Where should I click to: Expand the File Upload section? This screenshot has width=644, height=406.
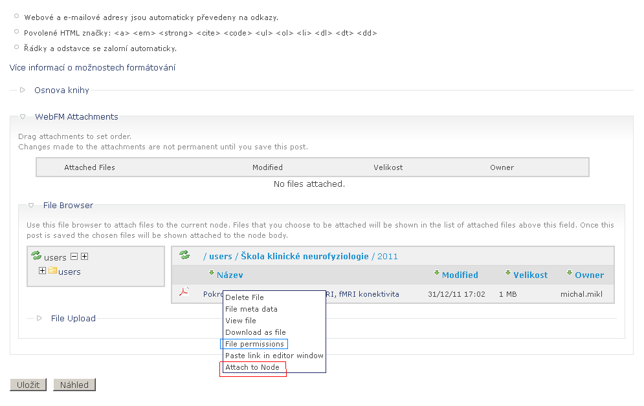73,318
